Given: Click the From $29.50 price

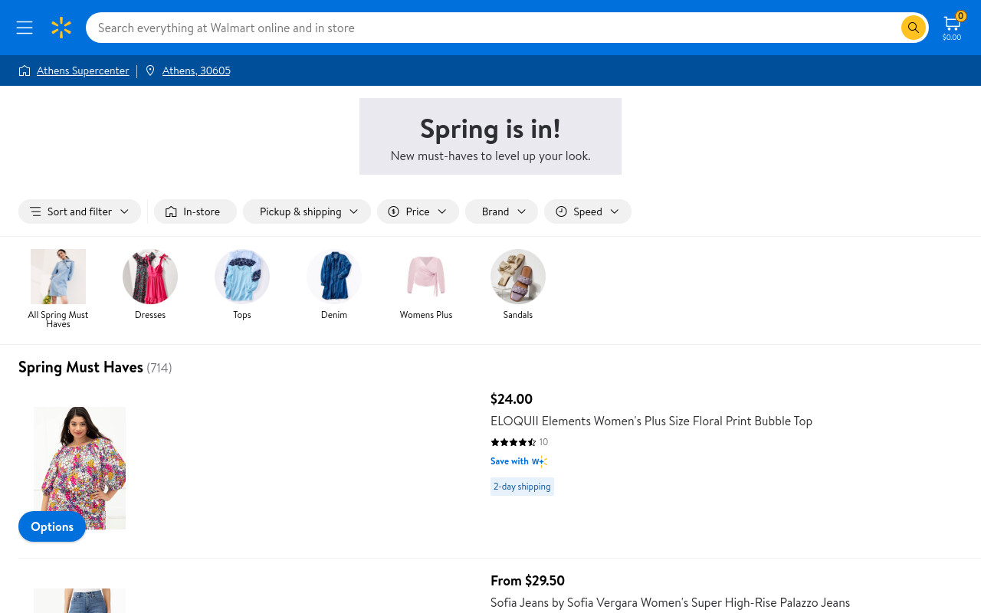Looking at the screenshot, I should 527,580.
